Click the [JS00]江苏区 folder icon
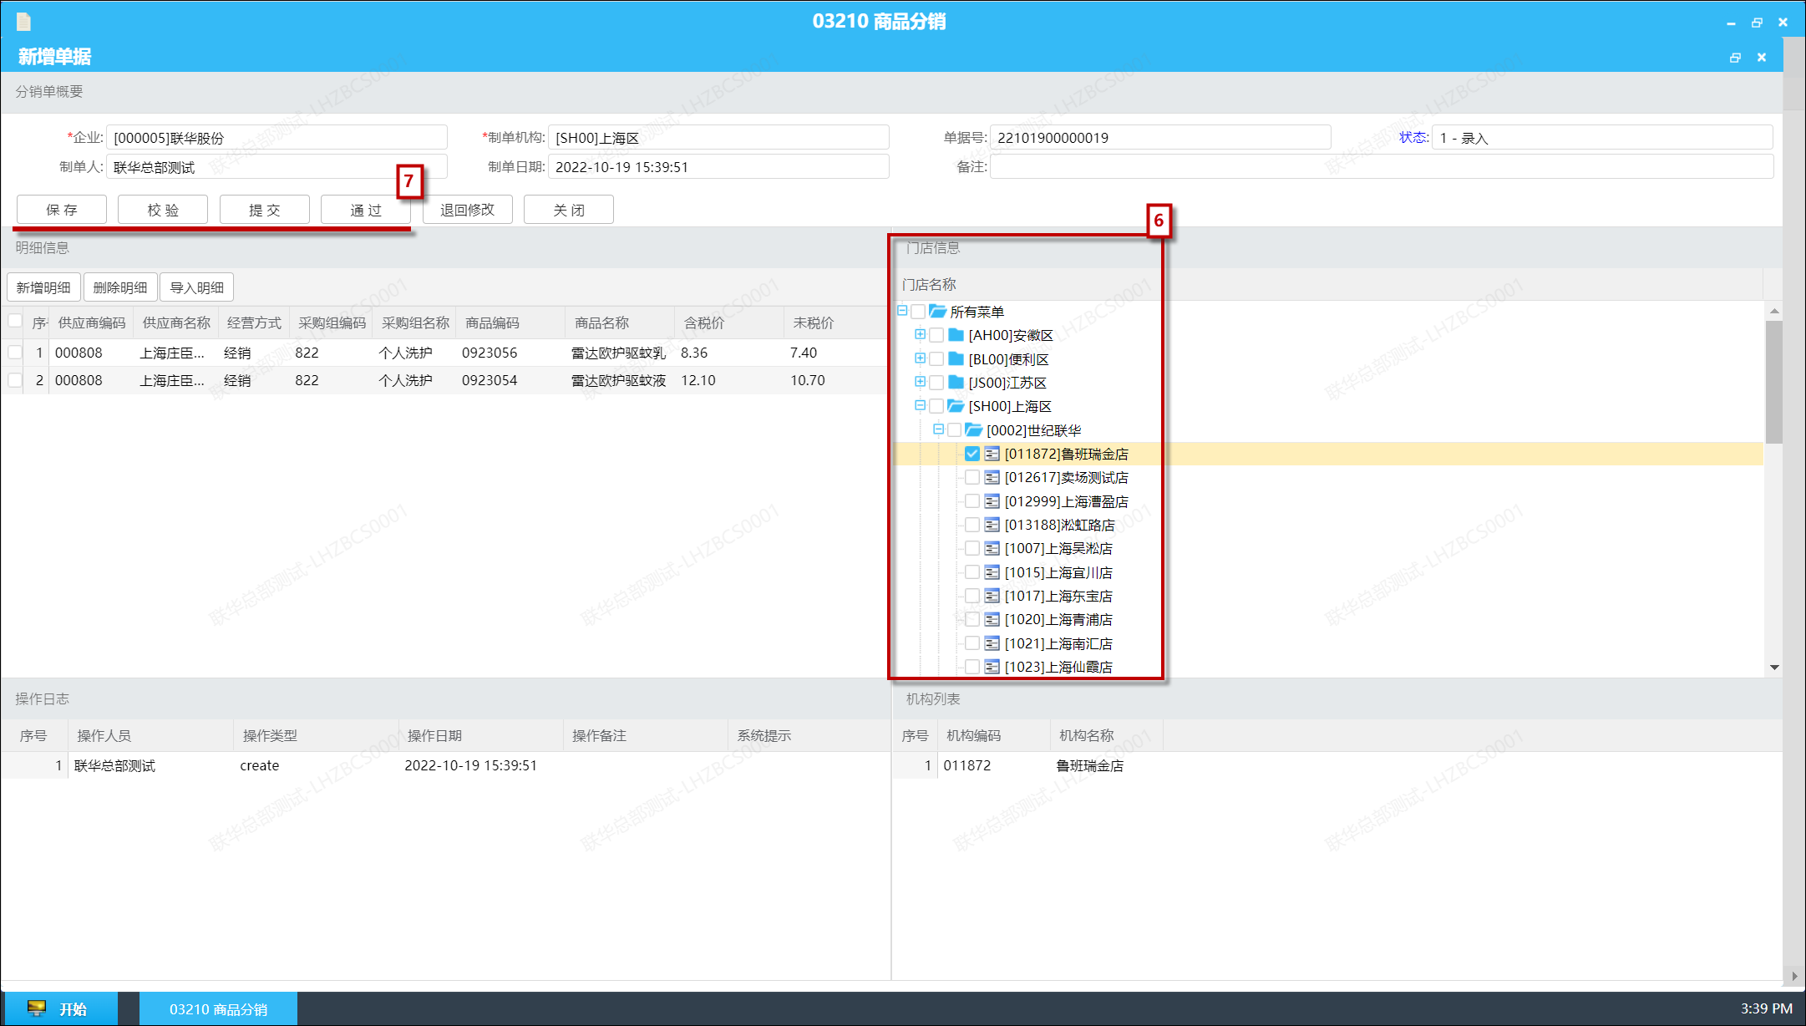The height and width of the screenshot is (1026, 1806). point(956,383)
